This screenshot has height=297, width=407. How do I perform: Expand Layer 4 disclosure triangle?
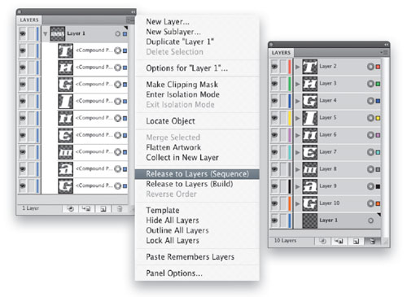pos(298,101)
